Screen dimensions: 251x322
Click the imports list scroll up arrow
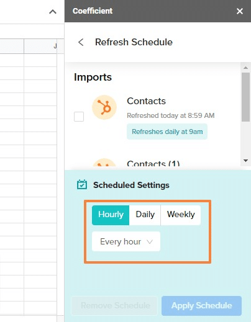[x=245, y=68]
